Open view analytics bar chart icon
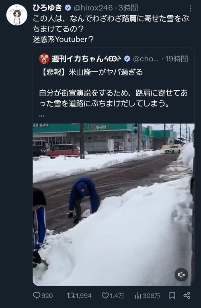The width and height of the screenshot is (201, 308). 138,295
